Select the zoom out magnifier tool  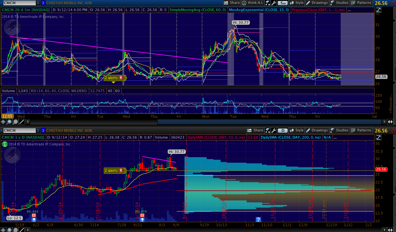[15, 122]
